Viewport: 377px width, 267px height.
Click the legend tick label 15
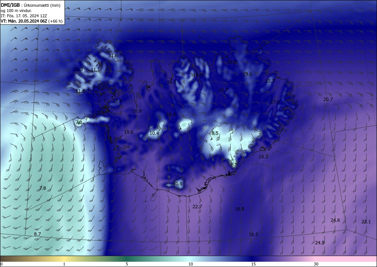(x=253, y=264)
